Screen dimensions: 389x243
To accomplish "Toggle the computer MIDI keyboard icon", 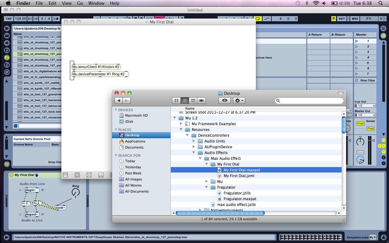I will [x=333, y=19].
